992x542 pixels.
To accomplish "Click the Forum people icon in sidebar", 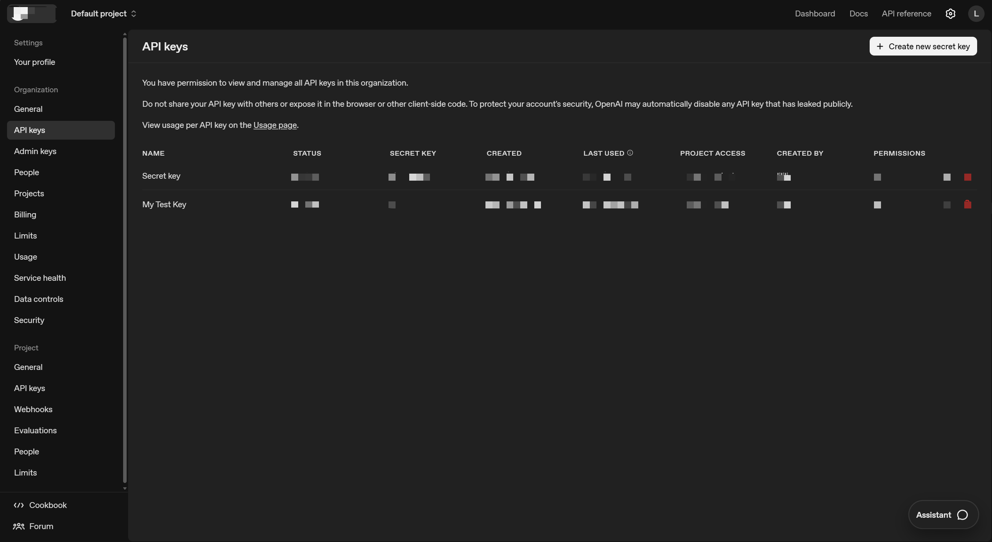I will pos(19,526).
